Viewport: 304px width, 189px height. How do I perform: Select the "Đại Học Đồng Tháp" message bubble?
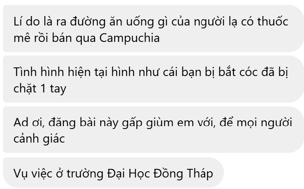pos(113,173)
